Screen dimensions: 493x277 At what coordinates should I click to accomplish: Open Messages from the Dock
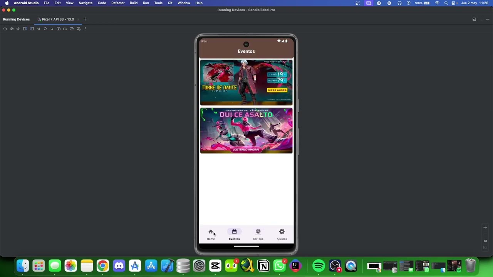[x=55, y=266]
